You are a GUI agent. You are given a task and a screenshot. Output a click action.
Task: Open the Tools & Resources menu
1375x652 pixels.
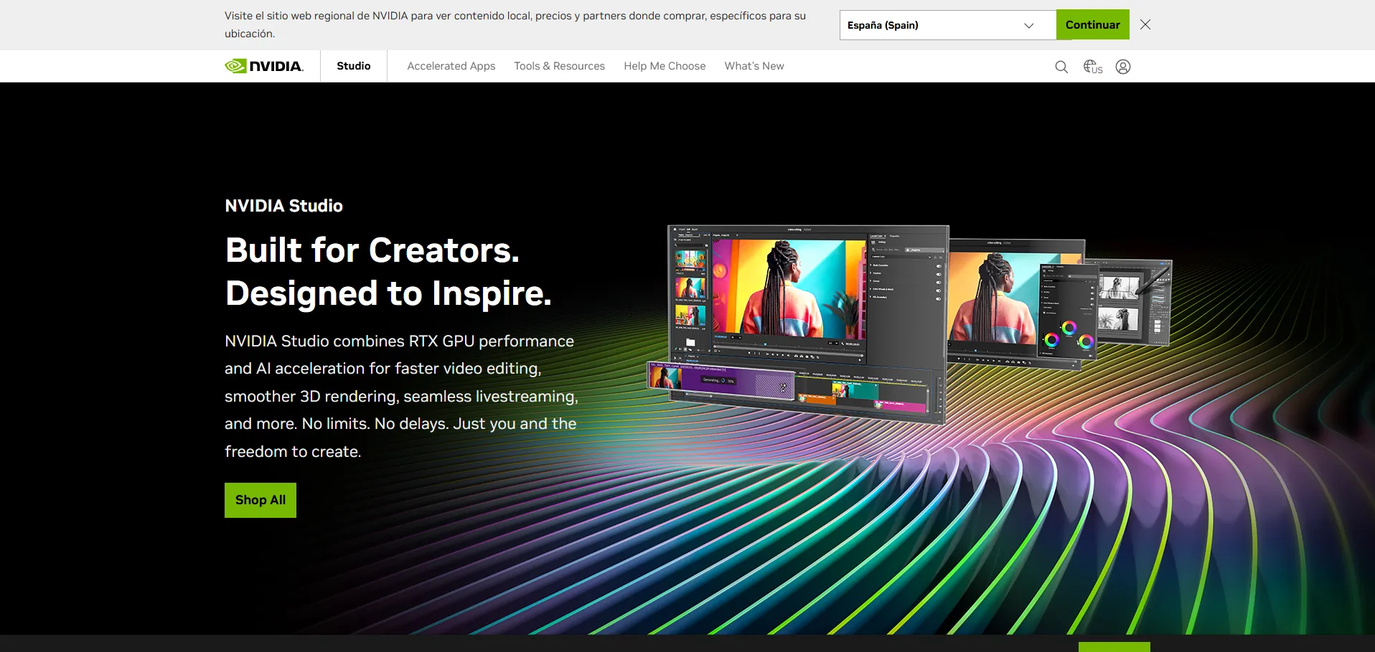coord(559,66)
